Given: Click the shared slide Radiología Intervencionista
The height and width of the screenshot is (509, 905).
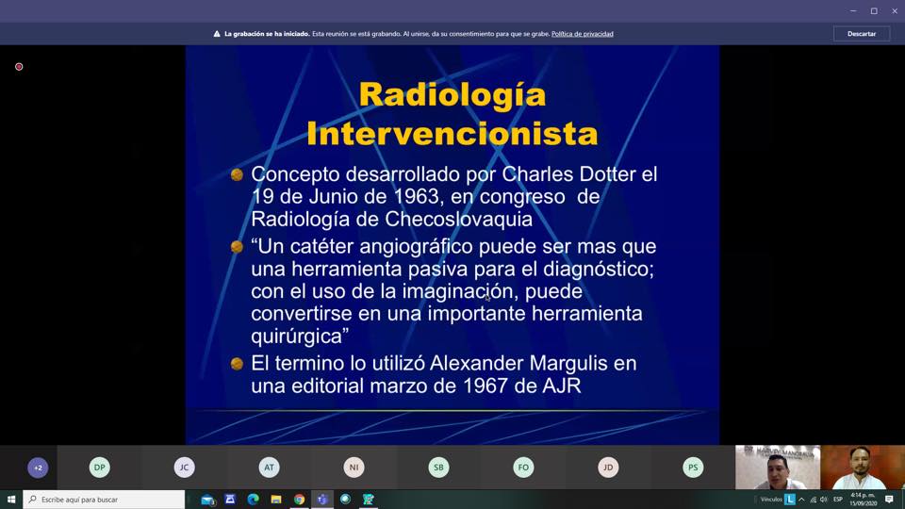Looking at the screenshot, I should 452,245.
